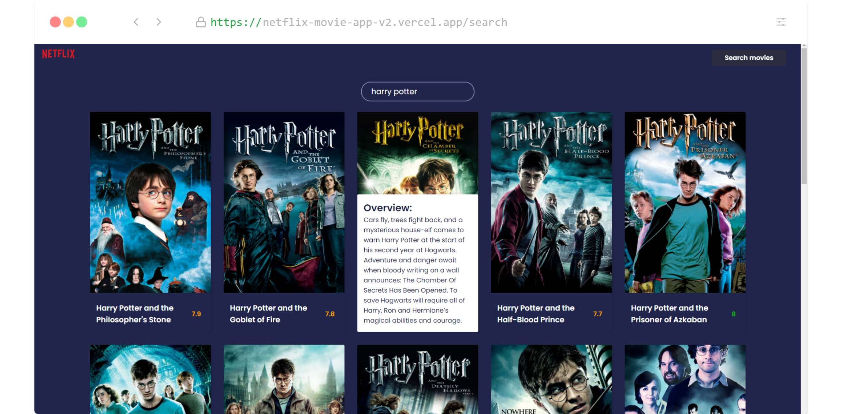Screen dimensions: 842x414
Task: Click the harry potter search field
Action: point(417,91)
